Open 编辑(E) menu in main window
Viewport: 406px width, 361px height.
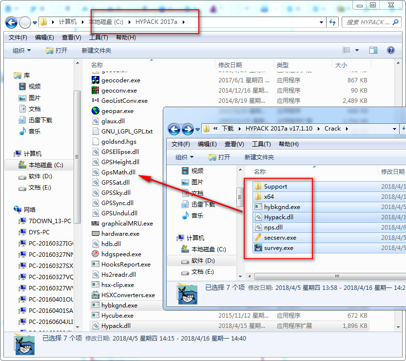point(44,38)
